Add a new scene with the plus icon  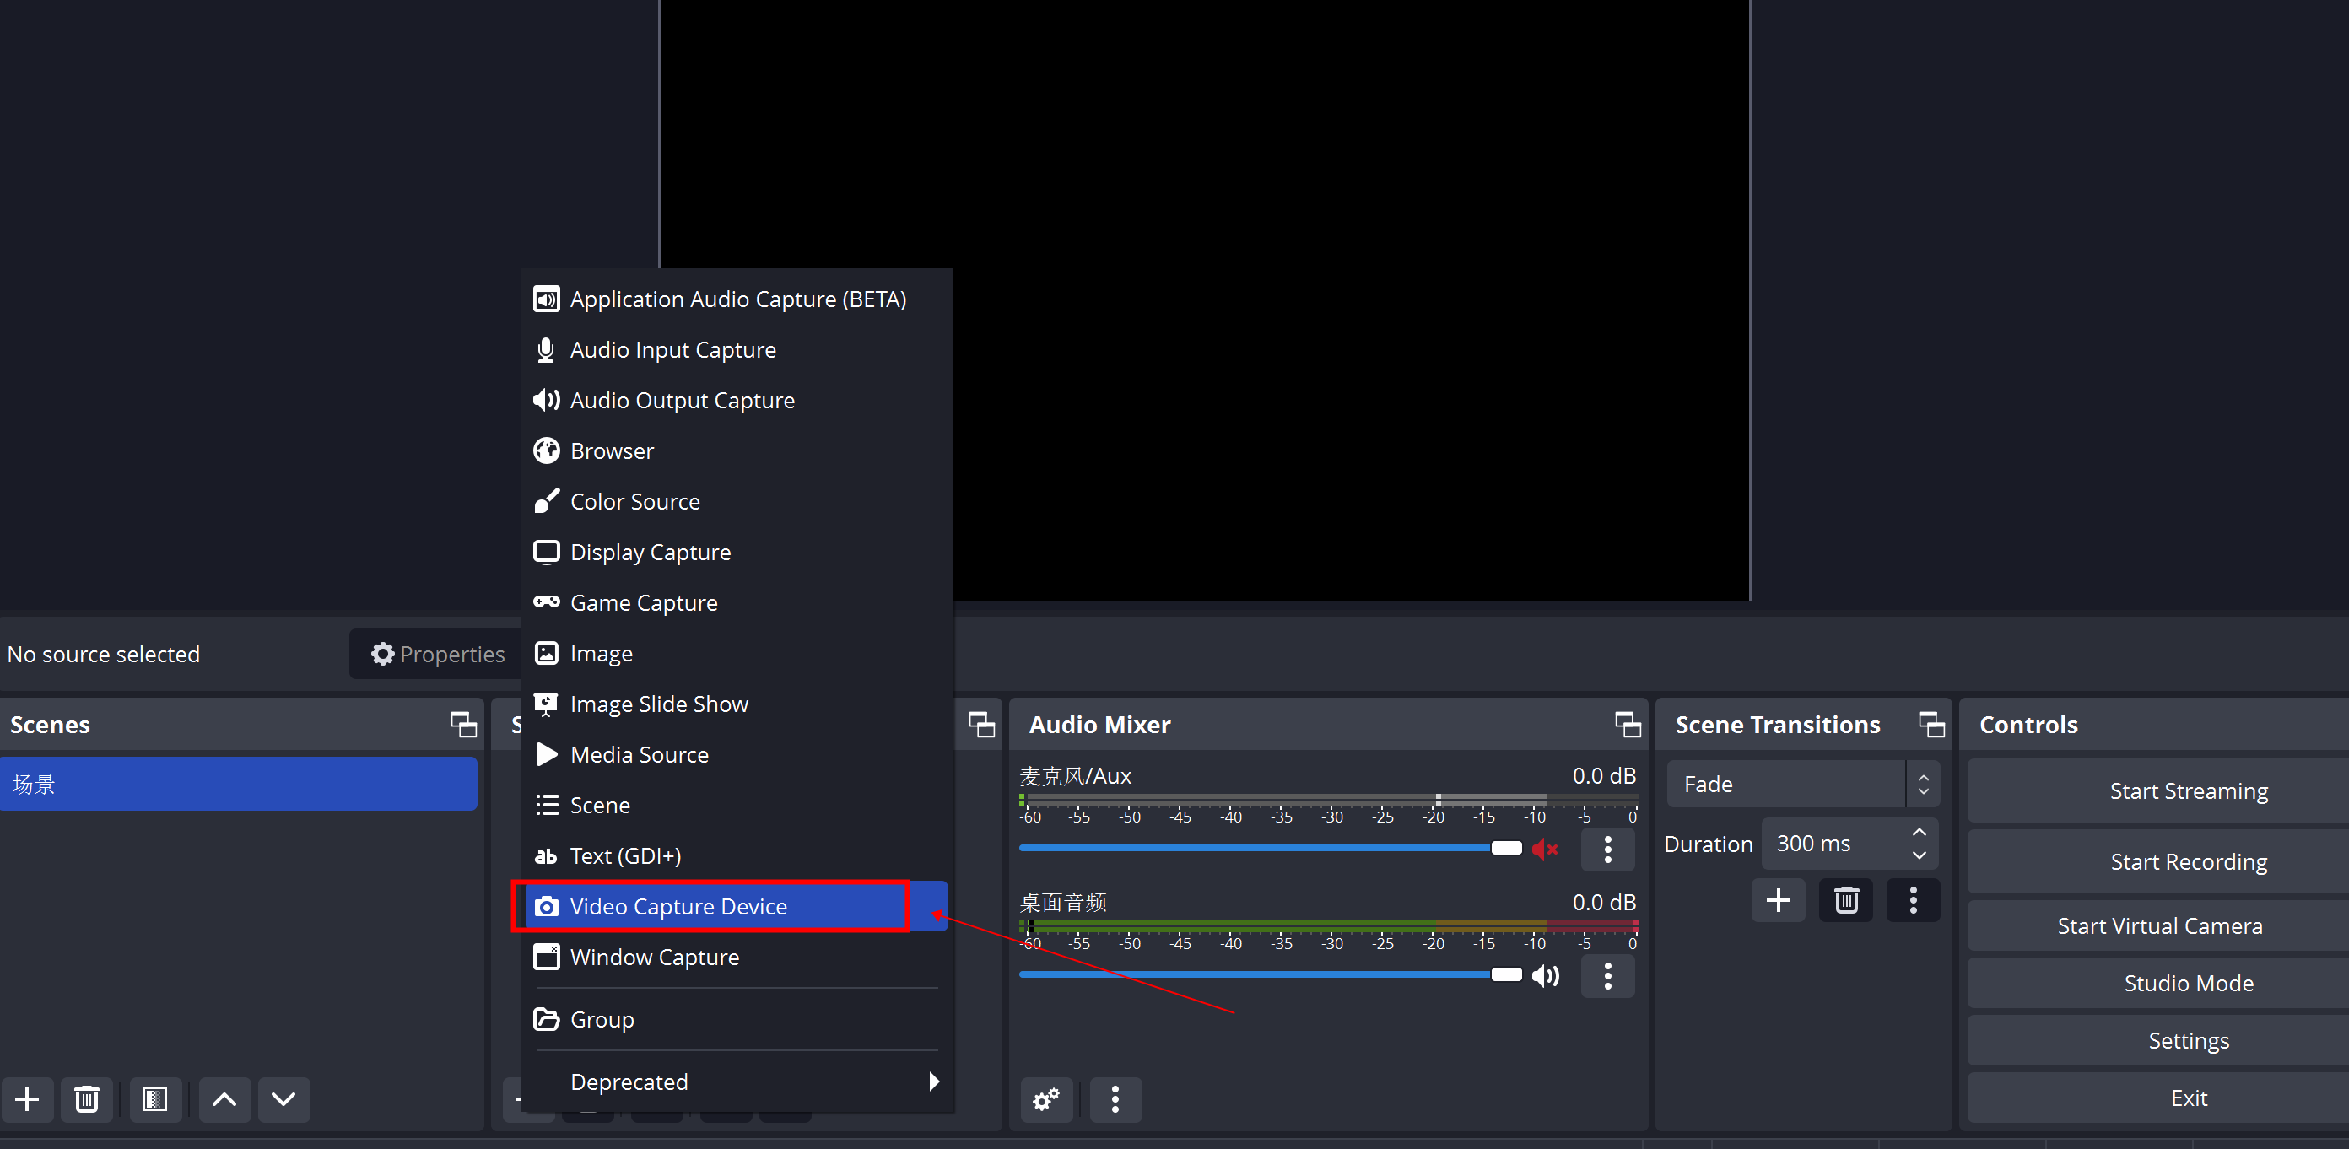(x=27, y=1099)
